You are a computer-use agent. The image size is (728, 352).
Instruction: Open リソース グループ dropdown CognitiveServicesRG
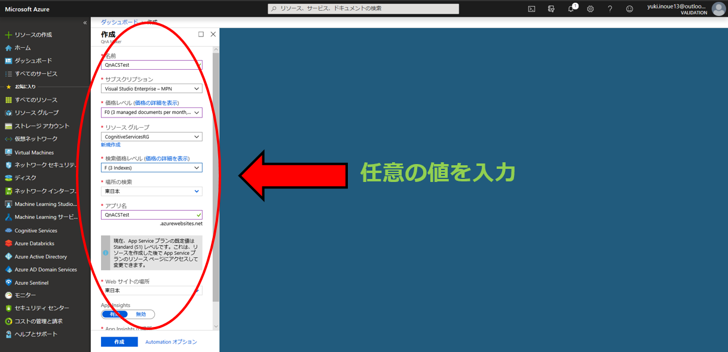[152, 137]
